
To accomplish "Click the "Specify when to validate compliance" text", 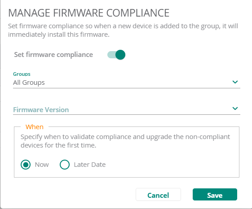I will pos(125,141).
